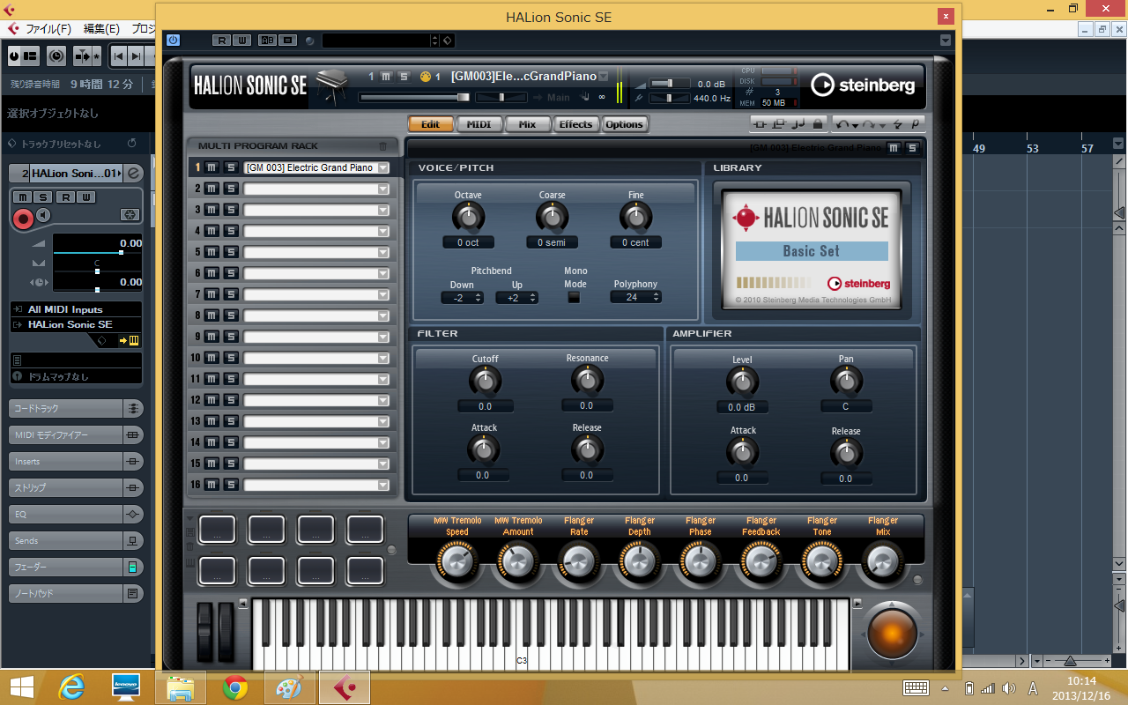The width and height of the screenshot is (1128, 705).
Task: Open the slot 5 program dropdown
Action: tap(383, 252)
